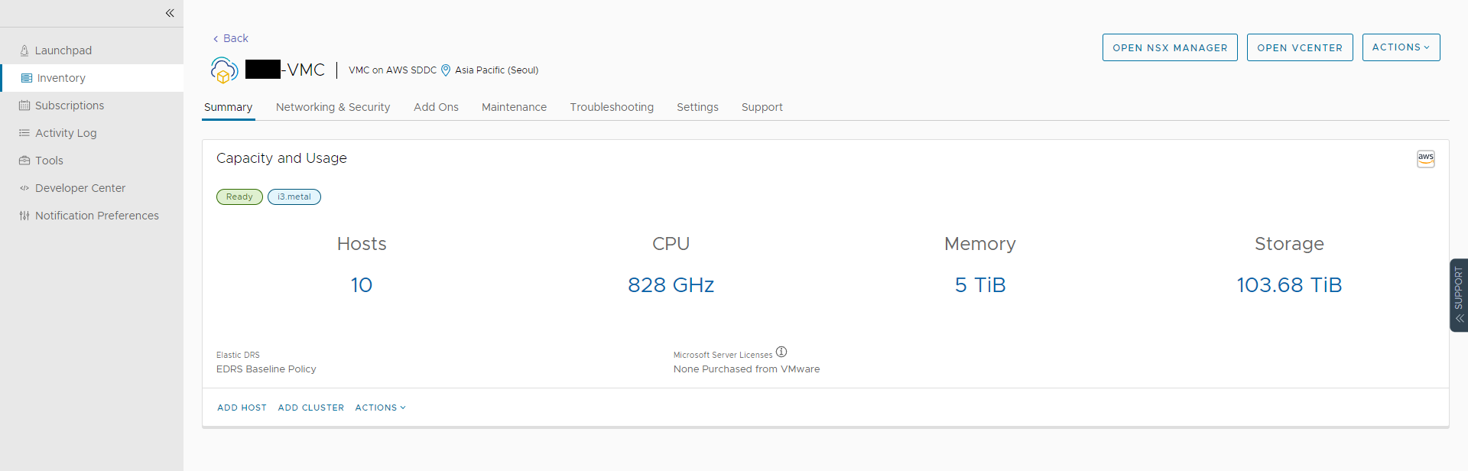The width and height of the screenshot is (1468, 471).
Task: Expand the top ACTIONS dropdown
Action: pyautogui.click(x=1401, y=47)
